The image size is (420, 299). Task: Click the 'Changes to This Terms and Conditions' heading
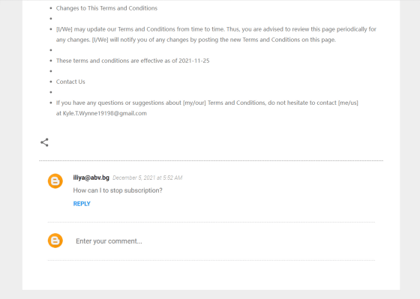(106, 8)
